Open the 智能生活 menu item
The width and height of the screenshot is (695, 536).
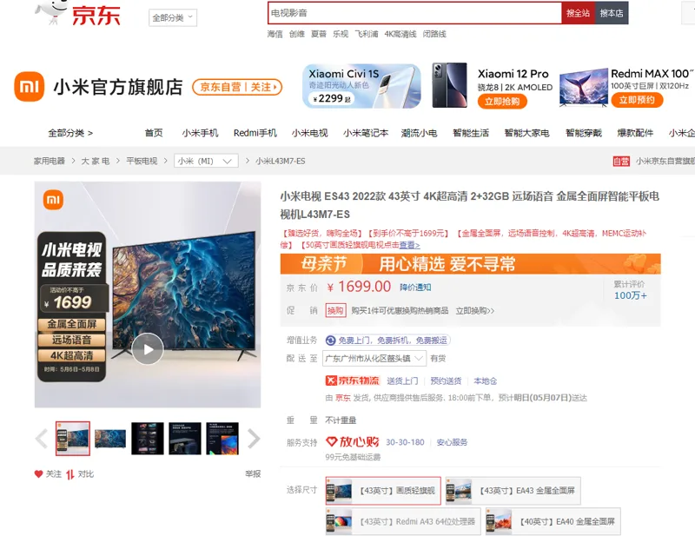pyautogui.click(x=471, y=133)
